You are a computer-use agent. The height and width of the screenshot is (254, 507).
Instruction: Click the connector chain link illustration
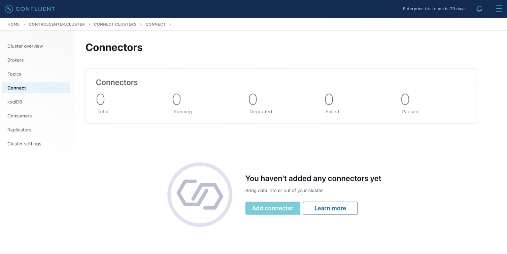[x=200, y=194]
